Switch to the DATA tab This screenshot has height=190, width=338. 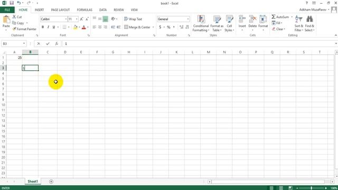(x=103, y=10)
